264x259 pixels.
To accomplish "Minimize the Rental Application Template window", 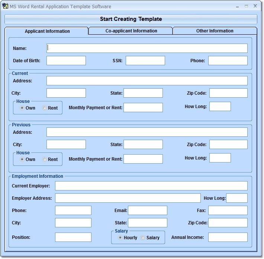I will 237,6.
